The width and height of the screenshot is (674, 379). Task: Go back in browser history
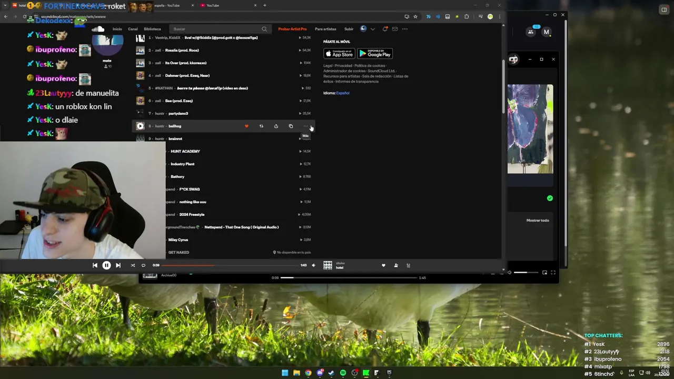click(x=5, y=17)
